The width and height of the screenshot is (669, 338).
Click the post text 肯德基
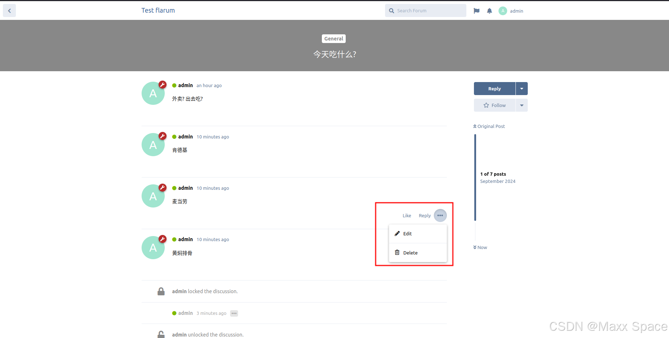click(x=180, y=150)
